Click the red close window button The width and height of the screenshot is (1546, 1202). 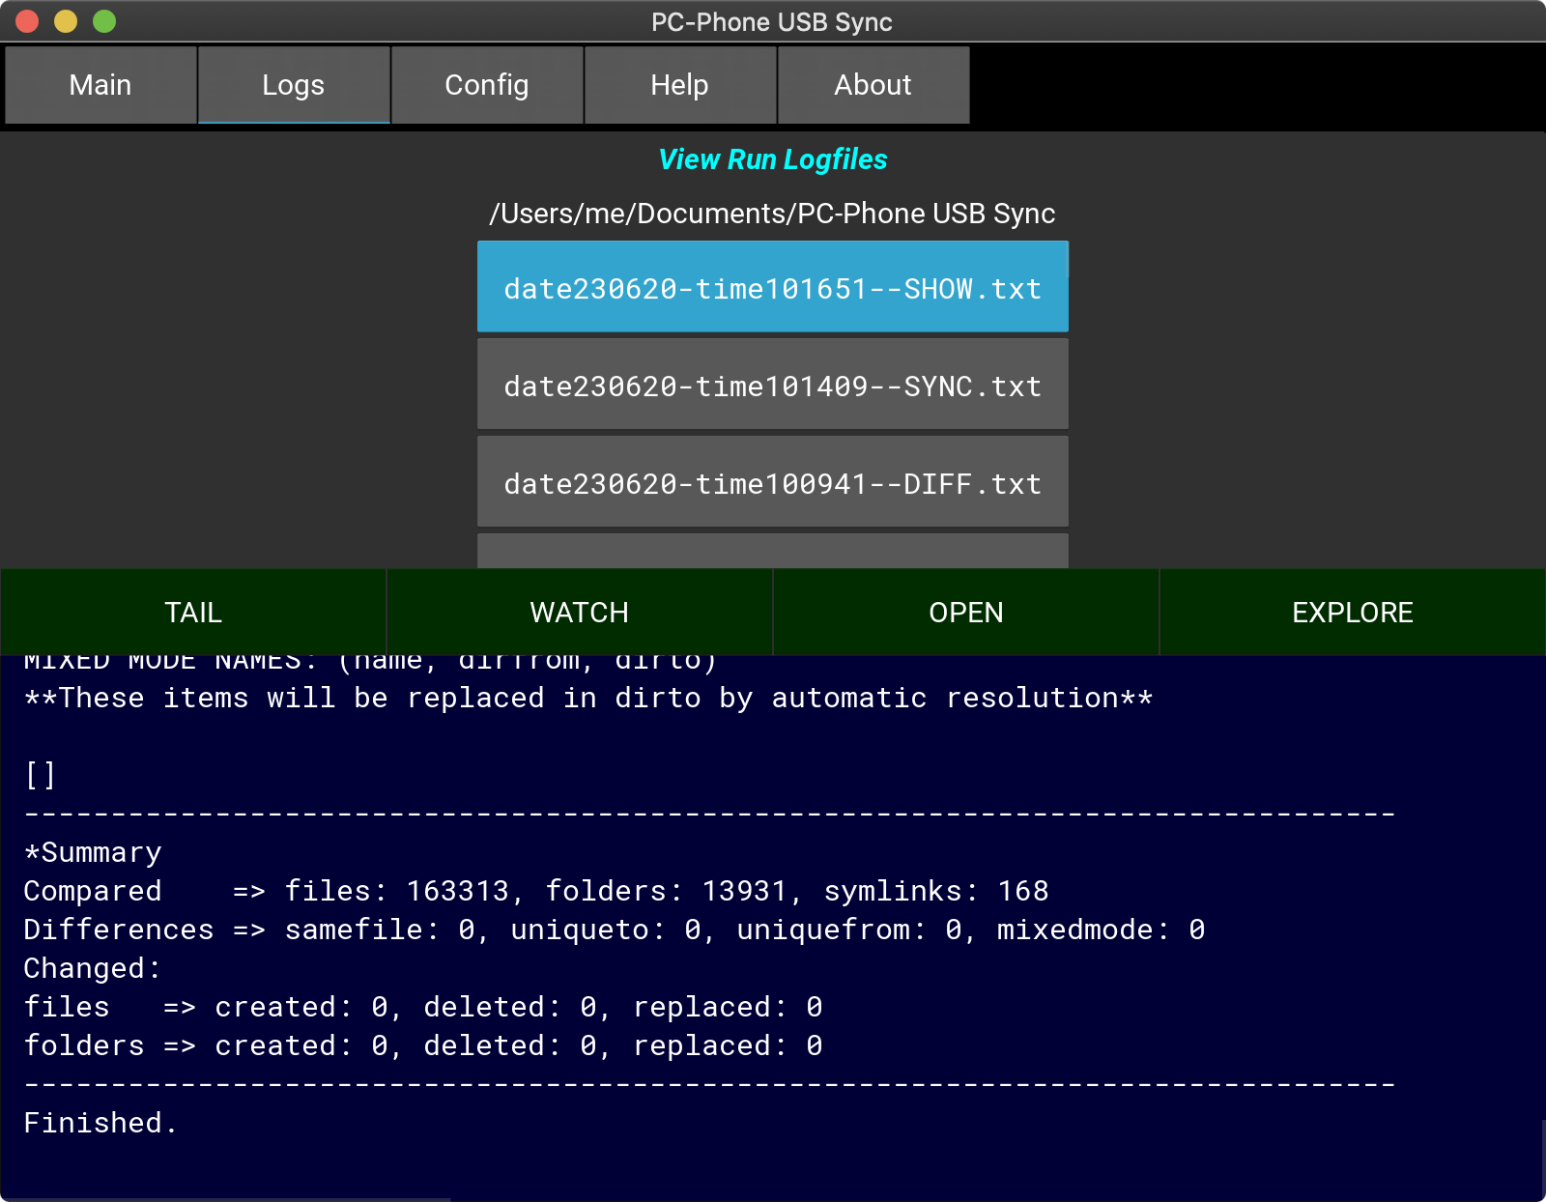point(27,21)
